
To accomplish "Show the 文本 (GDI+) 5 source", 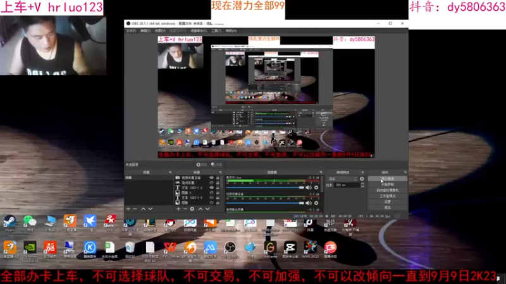I will coord(211,198).
